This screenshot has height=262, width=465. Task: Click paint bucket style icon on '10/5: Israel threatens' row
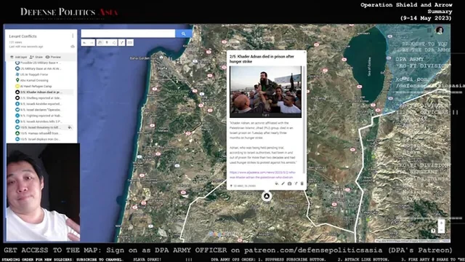tap(69, 127)
